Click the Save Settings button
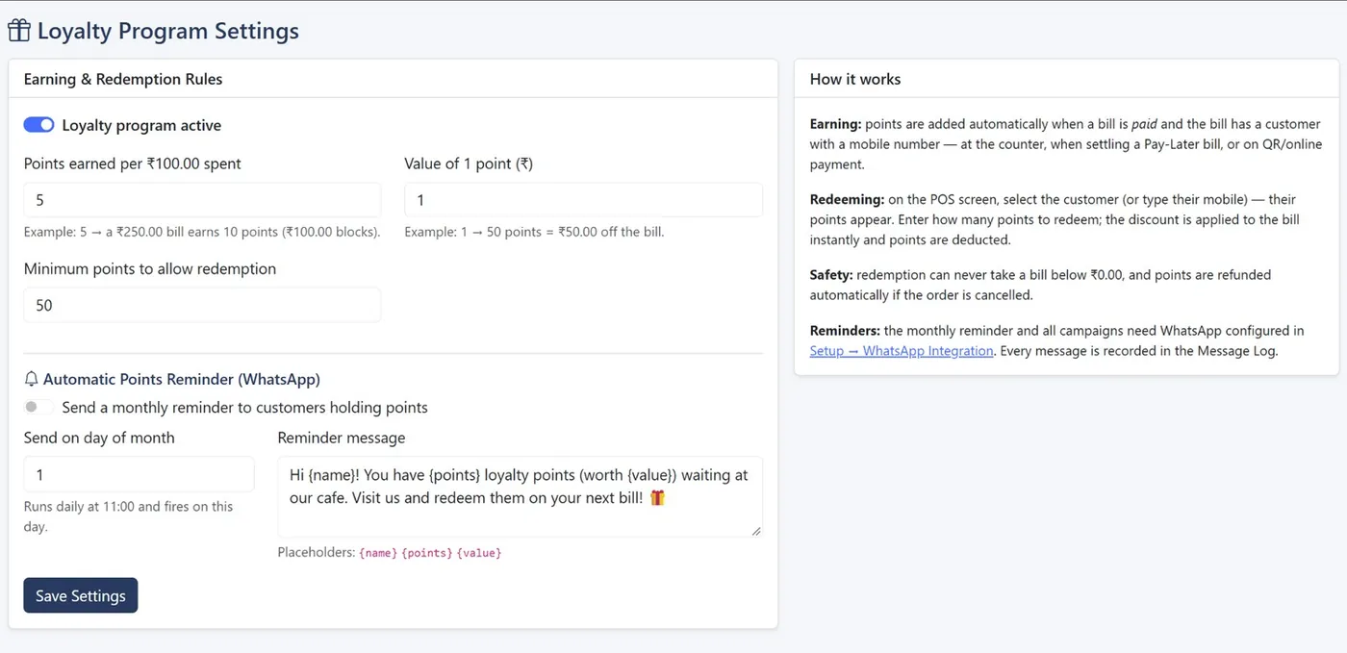This screenshot has width=1347, height=653. [81, 595]
